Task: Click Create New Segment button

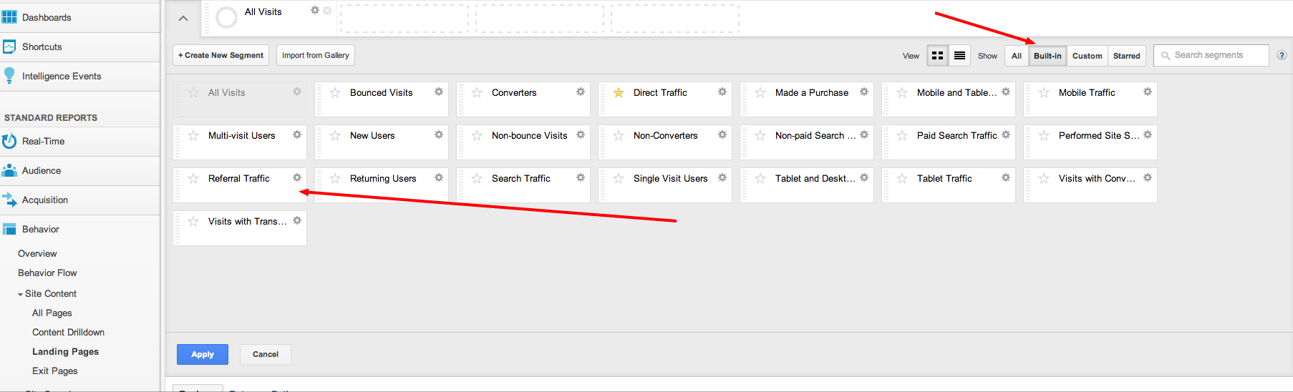Action: [x=221, y=55]
